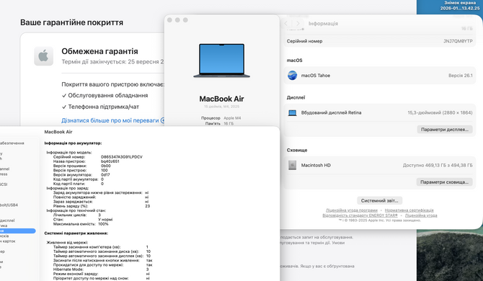Open the Системний звіт button

click(x=379, y=201)
